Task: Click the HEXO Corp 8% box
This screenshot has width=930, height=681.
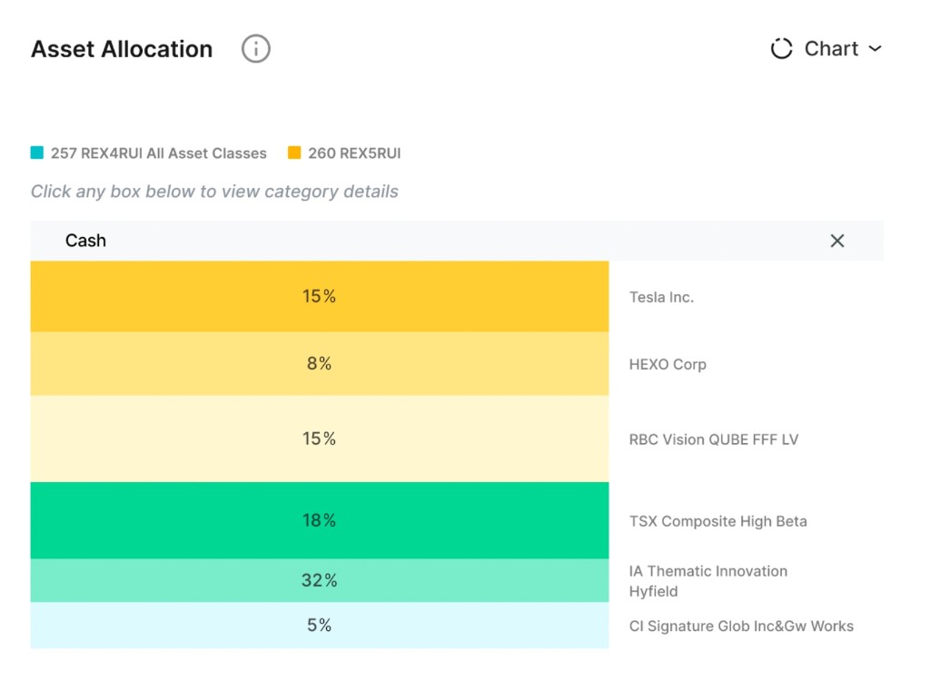Action: coord(320,363)
